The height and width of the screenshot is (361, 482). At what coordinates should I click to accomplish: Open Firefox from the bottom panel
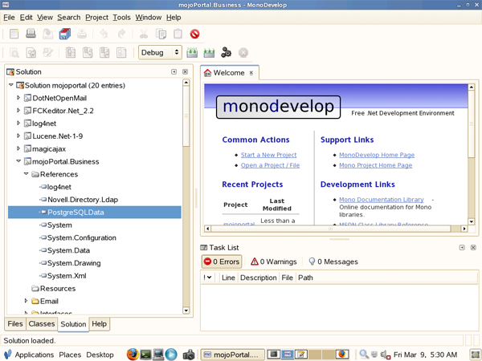click(133, 354)
